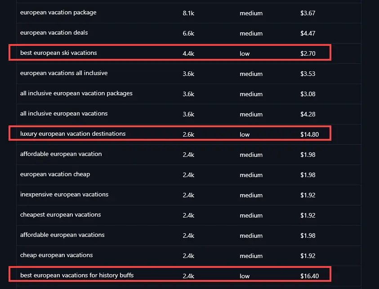Click the keyword "cheapest european vacations"

(61, 215)
